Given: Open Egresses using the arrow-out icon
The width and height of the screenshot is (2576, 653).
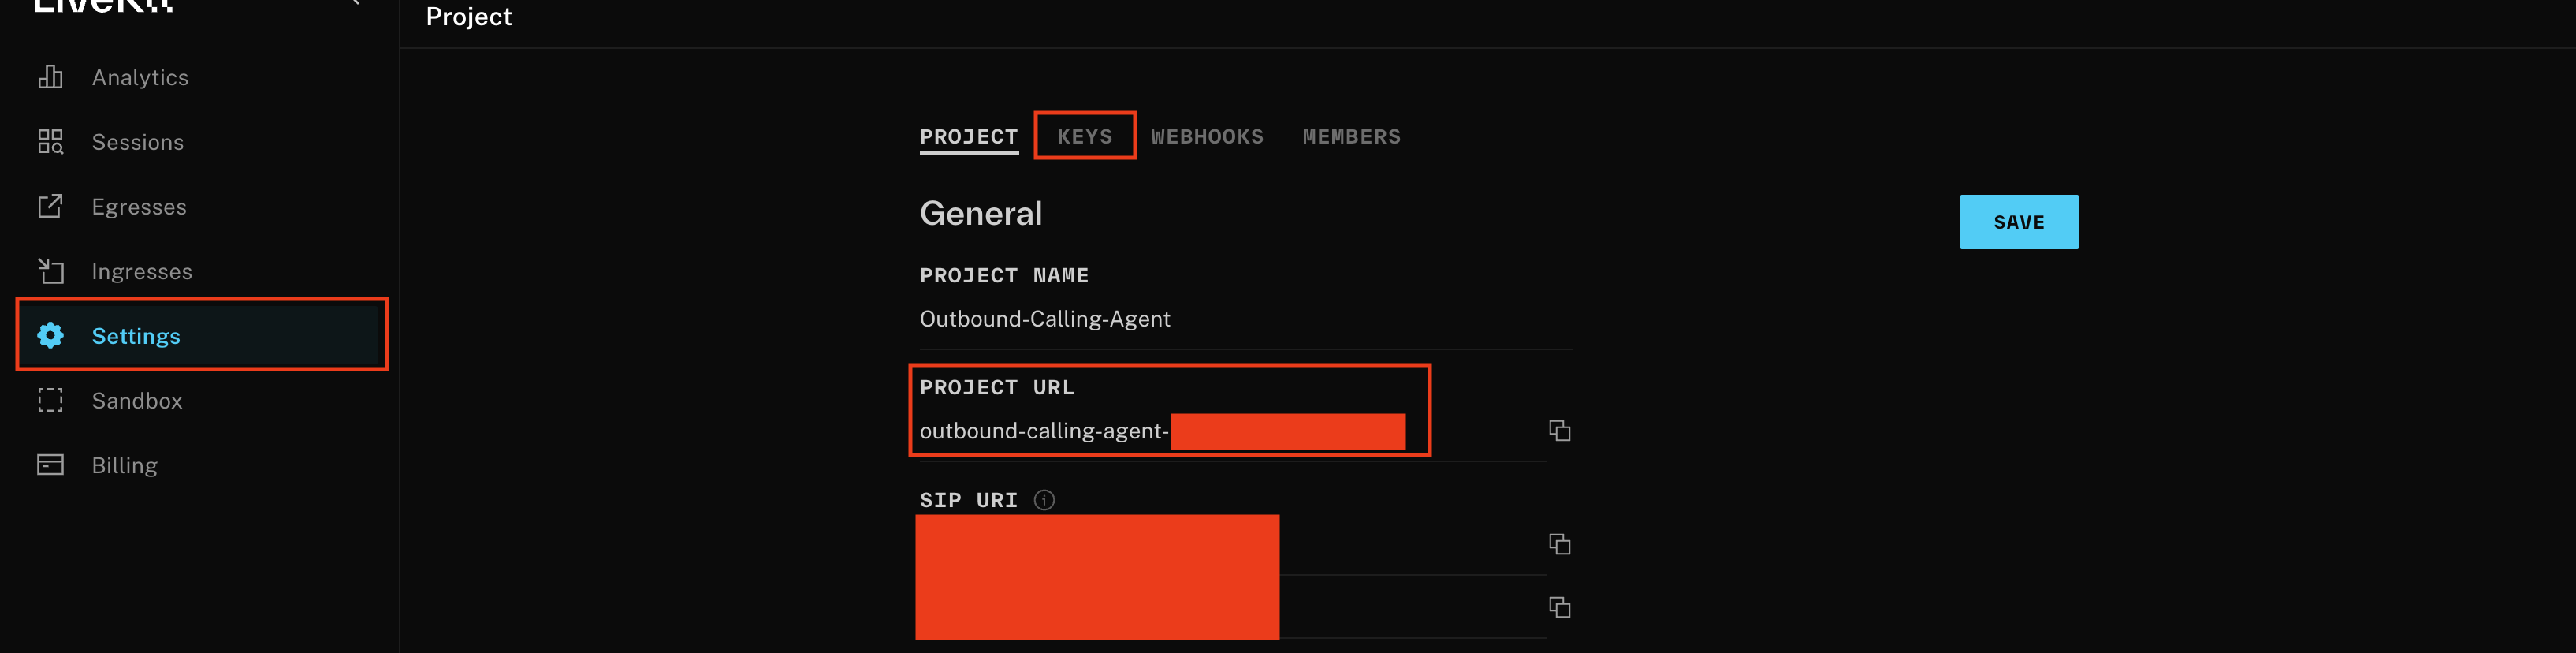Looking at the screenshot, I should [x=50, y=206].
